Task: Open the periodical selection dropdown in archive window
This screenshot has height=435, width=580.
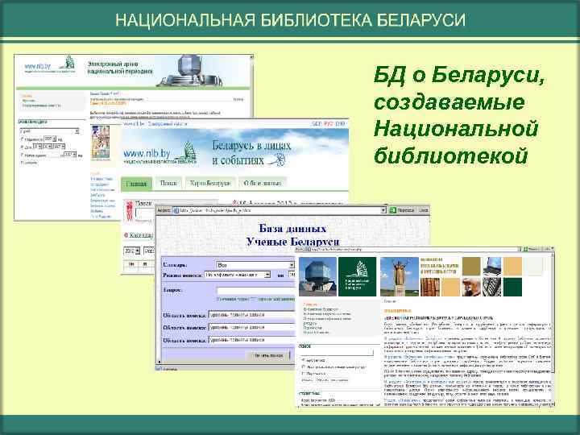Action: (x=49, y=131)
